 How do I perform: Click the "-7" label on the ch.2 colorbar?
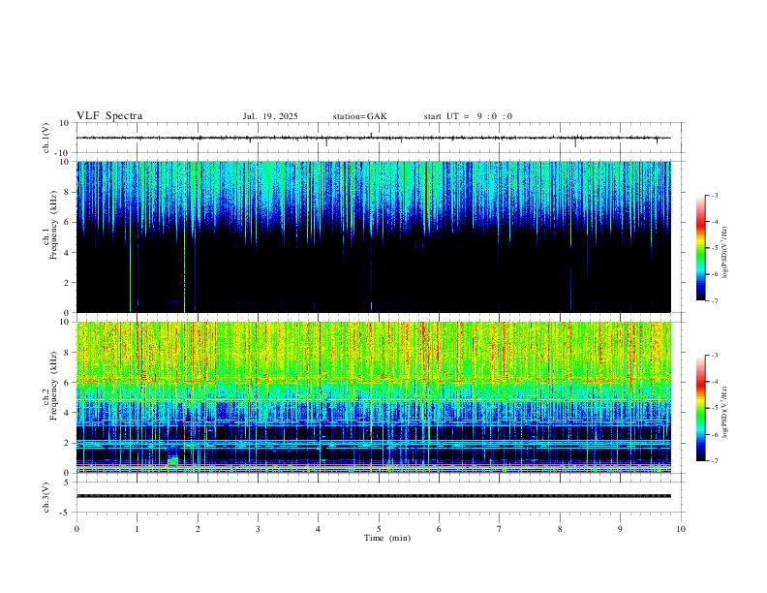tap(714, 461)
